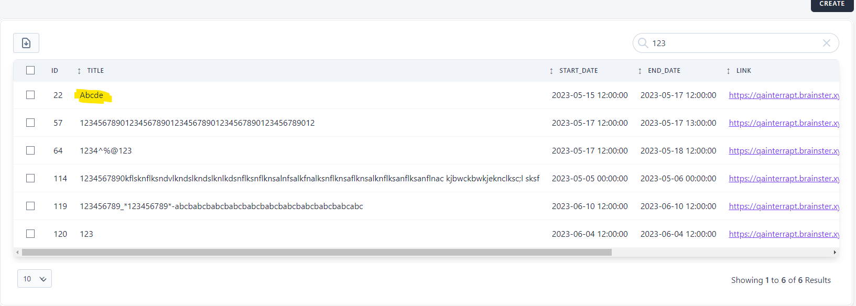
Task: Sort by LINK column arrow icon
Action: (x=728, y=71)
